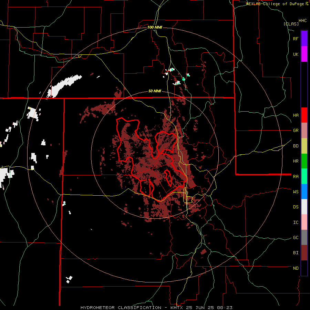Click the GR salmon legend swatch
This screenshot has width=310, height=310.
(x=304, y=130)
